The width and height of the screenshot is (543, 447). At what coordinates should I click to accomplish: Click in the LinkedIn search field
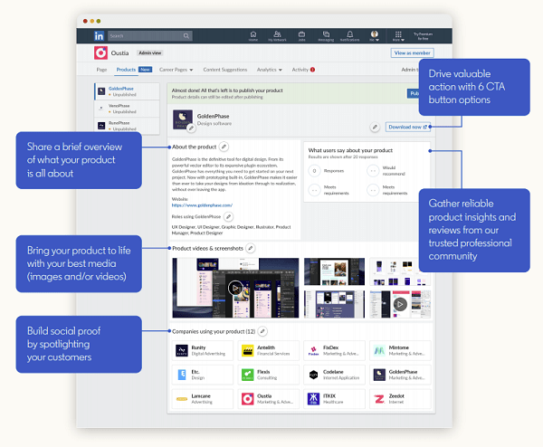140,36
